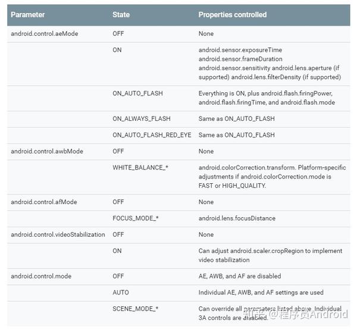
Task: Click the android.control.awbMode parameter text
Action: (x=46, y=151)
